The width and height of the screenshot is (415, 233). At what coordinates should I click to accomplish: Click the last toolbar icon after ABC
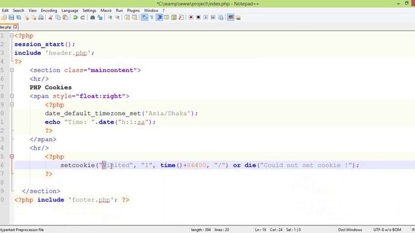click(238, 17)
